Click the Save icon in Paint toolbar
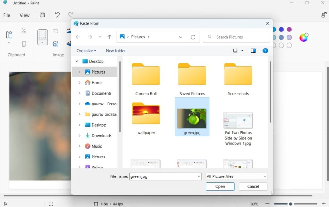 coord(42,15)
